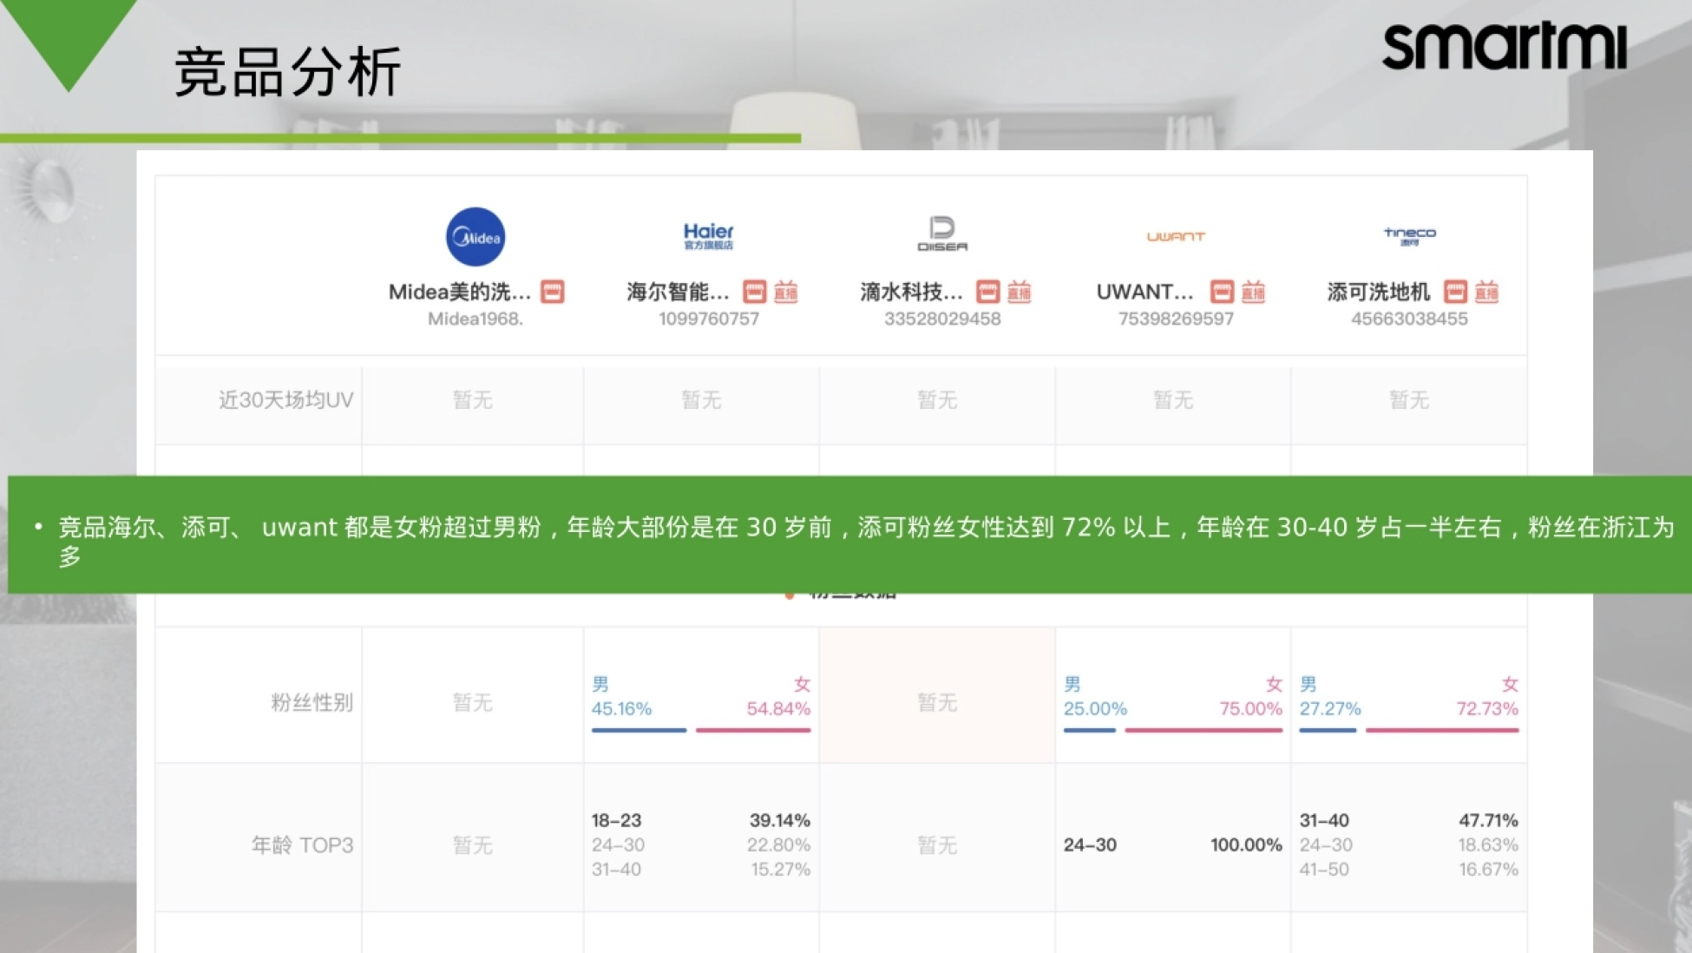Click account ID 75398269597

point(1176,319)
